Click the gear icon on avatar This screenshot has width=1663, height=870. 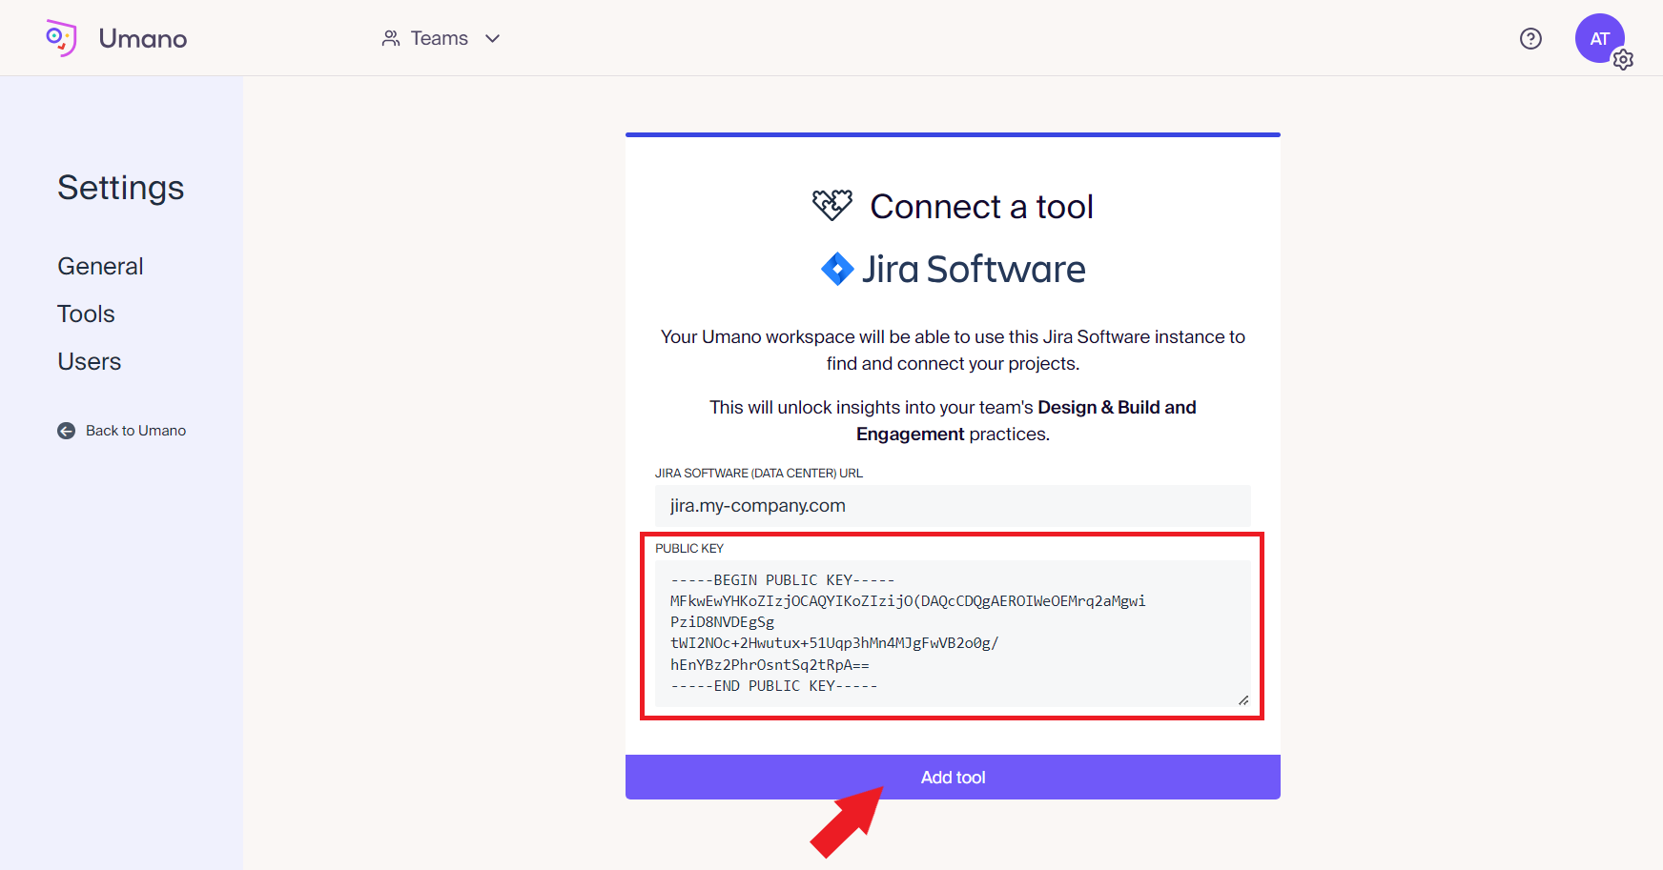[x=1623, y=60]
